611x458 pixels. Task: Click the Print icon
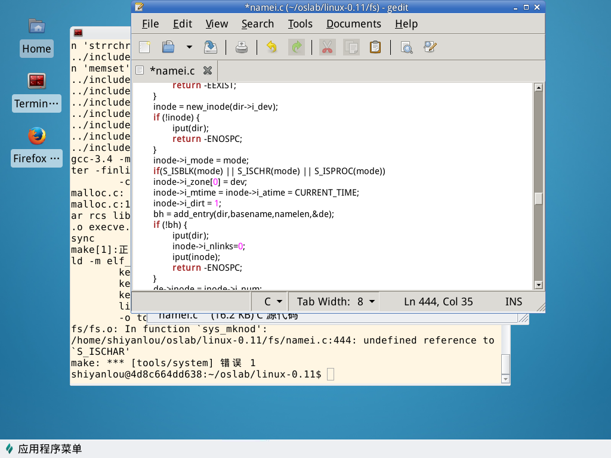coord(242,47)
